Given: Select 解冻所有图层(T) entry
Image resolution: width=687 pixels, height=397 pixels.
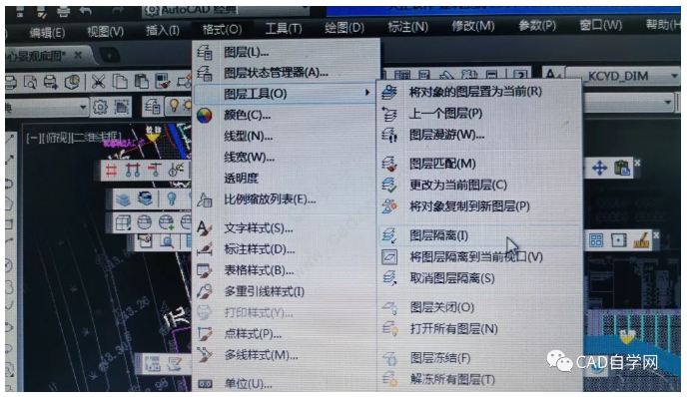Looking at the screenshot, I should [479, 379].
